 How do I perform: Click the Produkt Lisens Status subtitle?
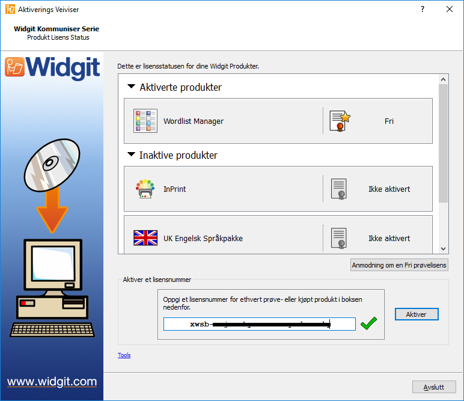point(58,37)
